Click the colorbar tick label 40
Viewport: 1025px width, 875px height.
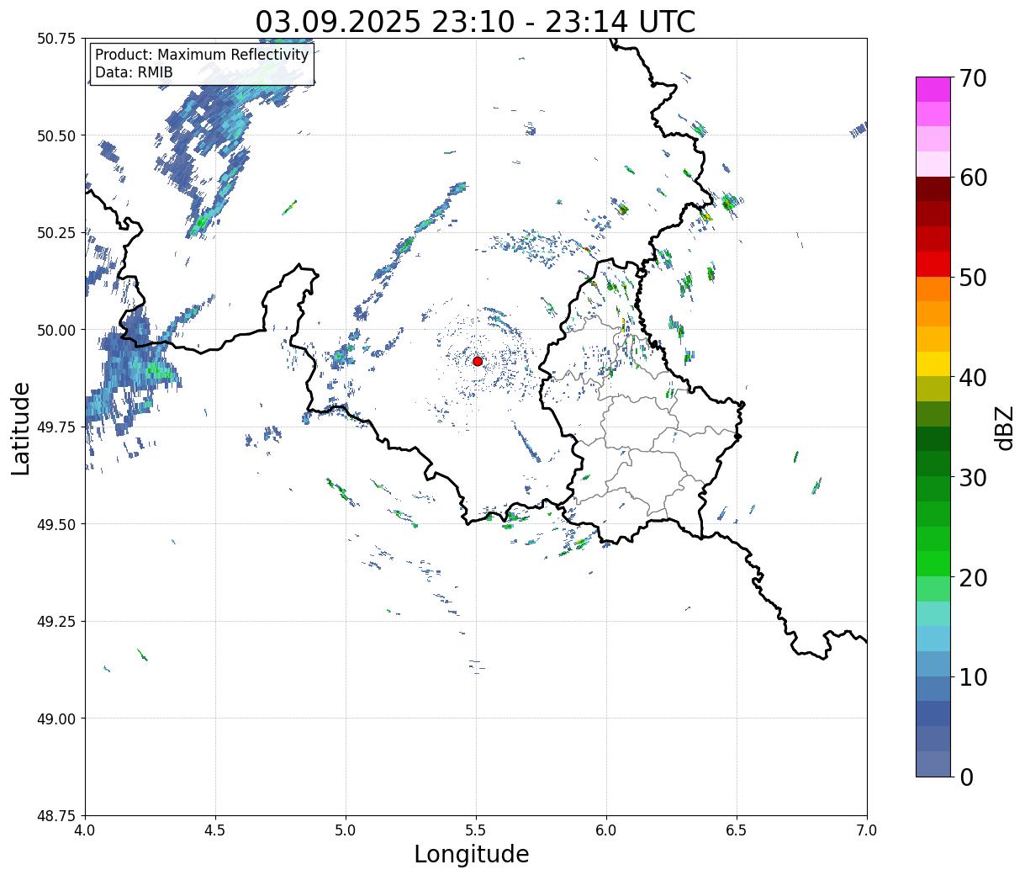[x=974, y=378]
